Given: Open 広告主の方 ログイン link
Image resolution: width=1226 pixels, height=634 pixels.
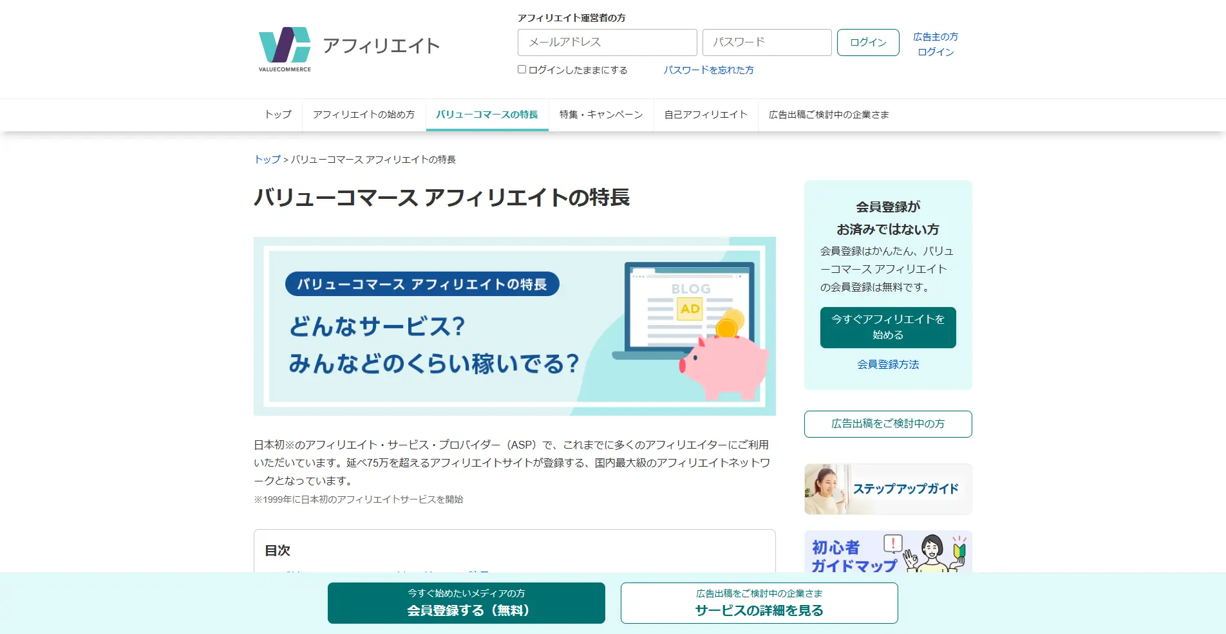Looking at the screenshot, I should (x=936, y=44).
